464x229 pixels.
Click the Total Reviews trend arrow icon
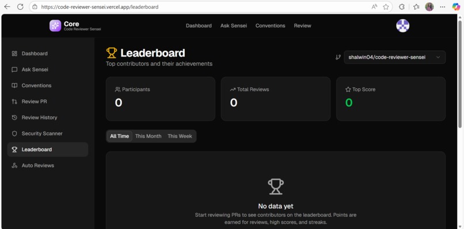click(x=233, y=89)
